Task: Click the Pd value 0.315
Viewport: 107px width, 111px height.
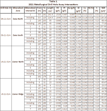Action: coord(58,32)
